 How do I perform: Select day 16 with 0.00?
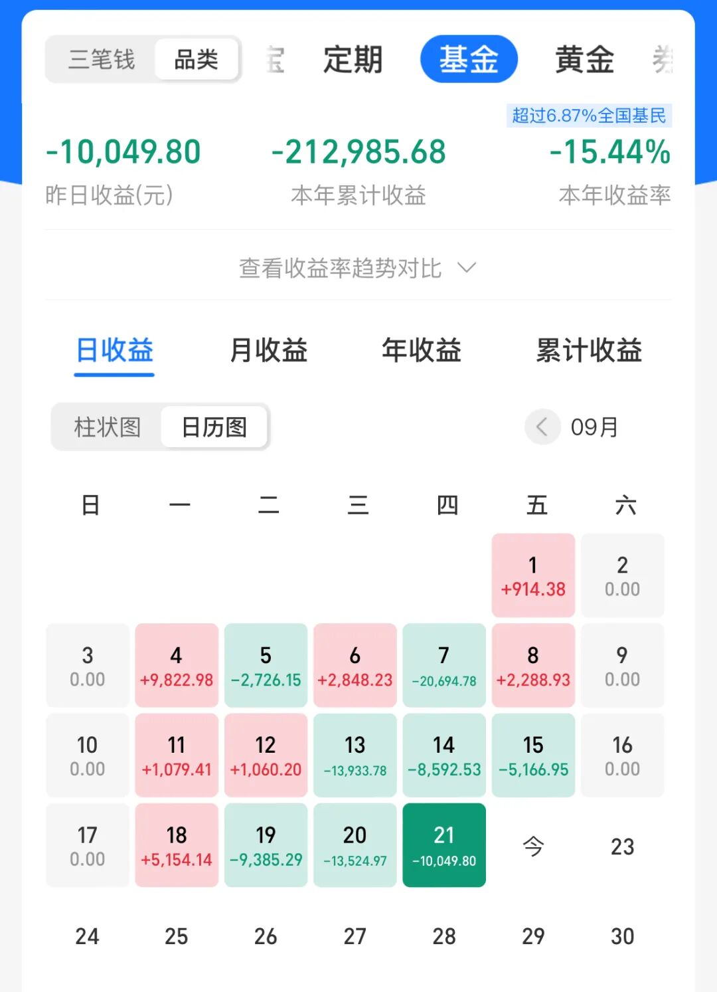[x=623, y=755]
